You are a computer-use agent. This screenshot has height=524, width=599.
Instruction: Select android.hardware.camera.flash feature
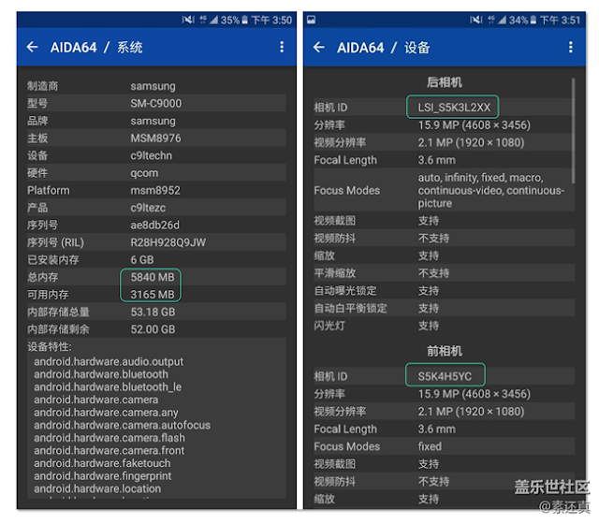coord(110,438)
